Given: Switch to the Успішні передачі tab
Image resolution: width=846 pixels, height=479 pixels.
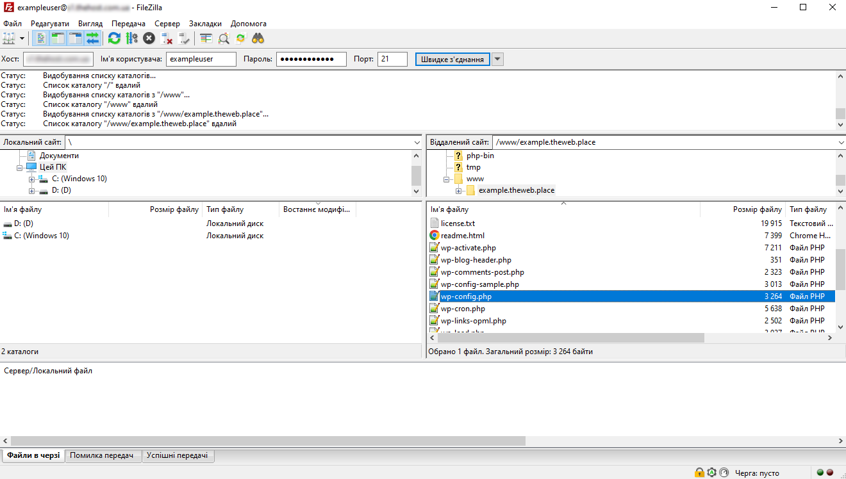Looking at the screenshot, I should pyautogui.click(x=178, y=455).
